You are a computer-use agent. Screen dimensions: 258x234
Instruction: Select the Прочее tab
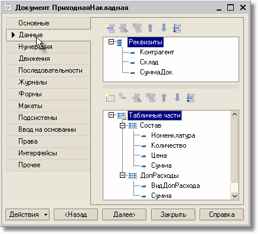[x=48, y=165]
